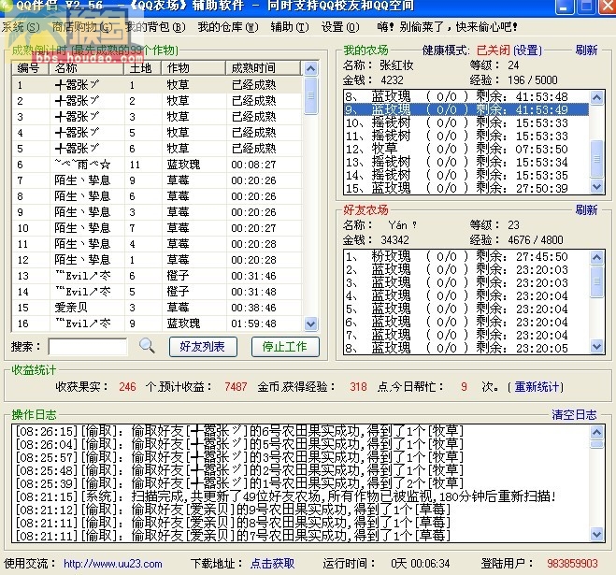Sort by 成熟时间 column header
The image size is (616, 575).
[264, 68]
